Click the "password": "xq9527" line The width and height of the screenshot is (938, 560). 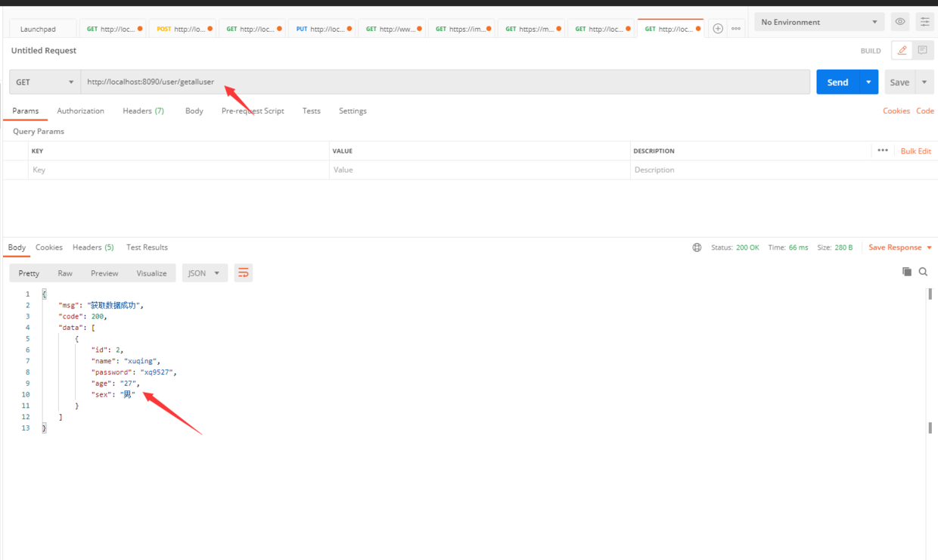point(134,372)
